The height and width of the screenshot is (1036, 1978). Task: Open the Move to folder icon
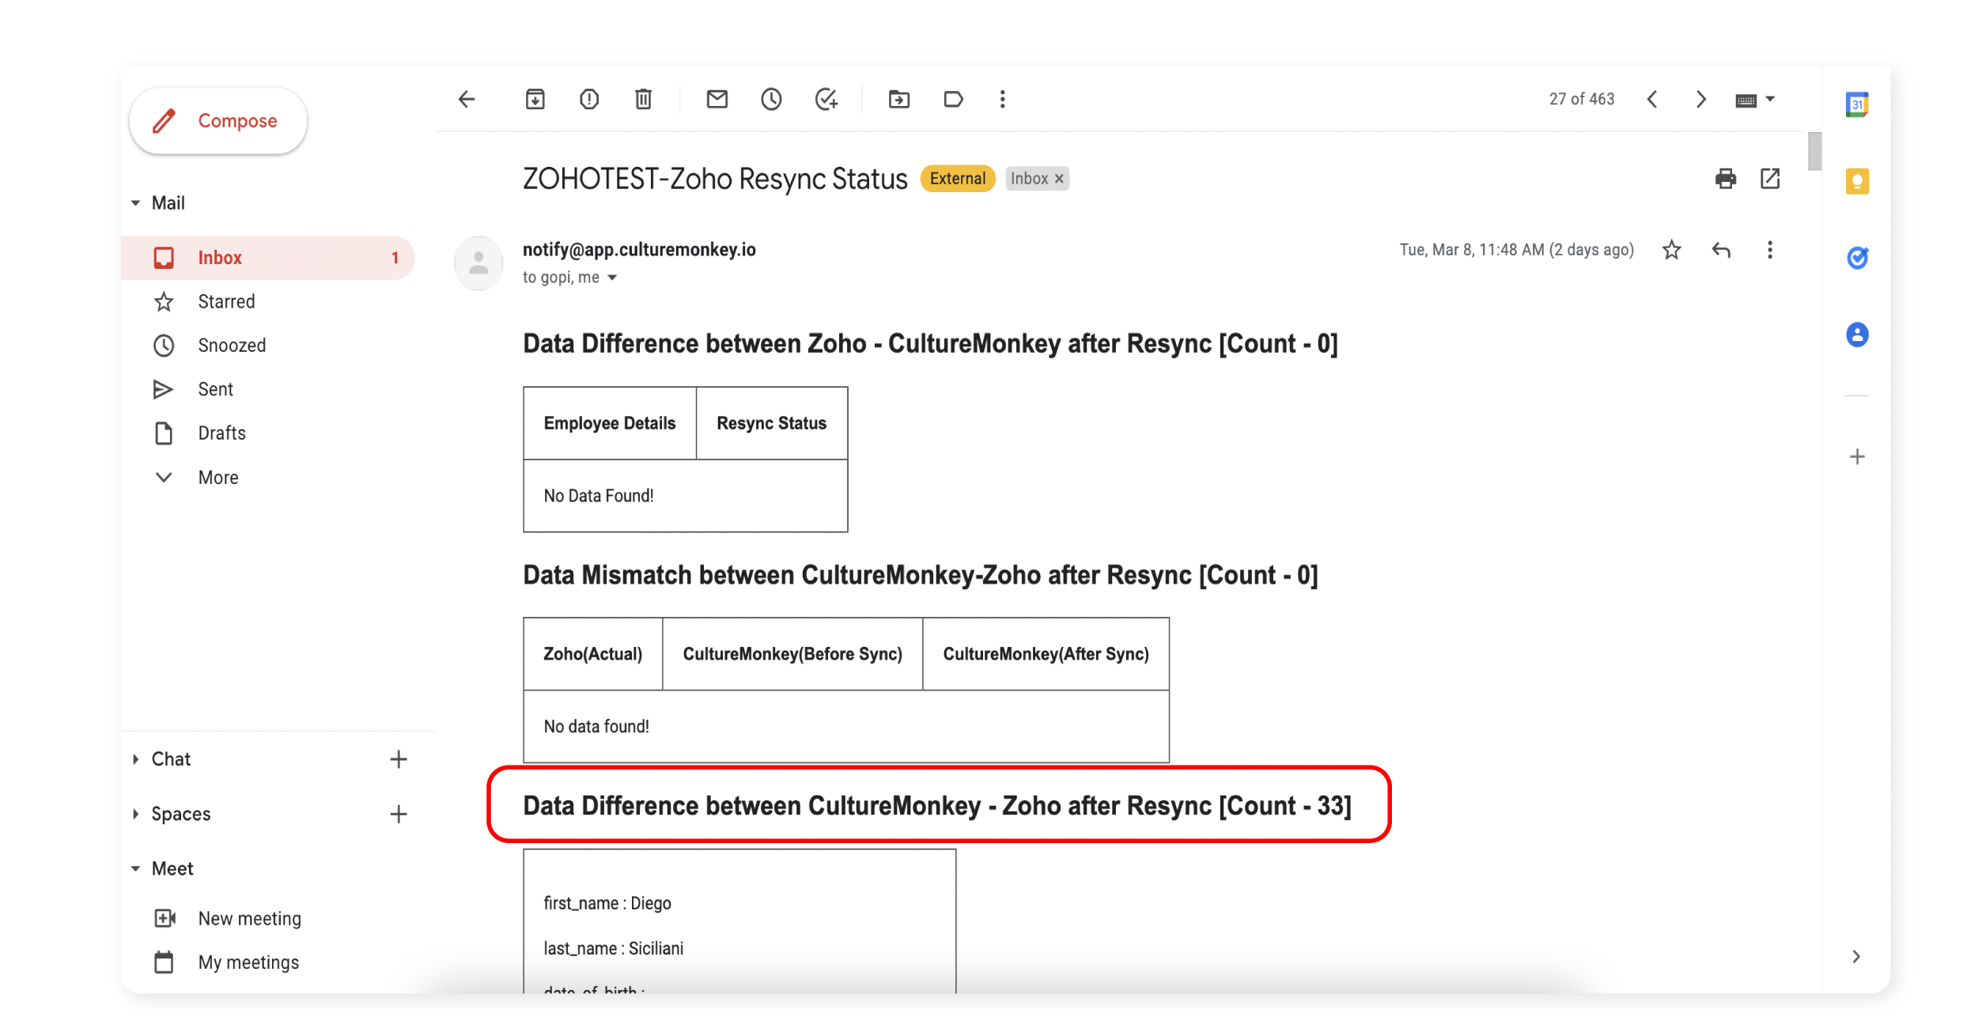[899, 99]
